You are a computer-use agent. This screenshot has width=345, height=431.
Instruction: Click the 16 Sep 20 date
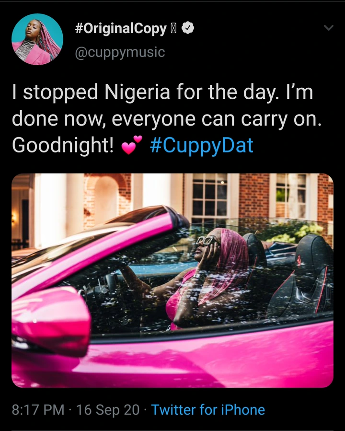tap(108, 409)
